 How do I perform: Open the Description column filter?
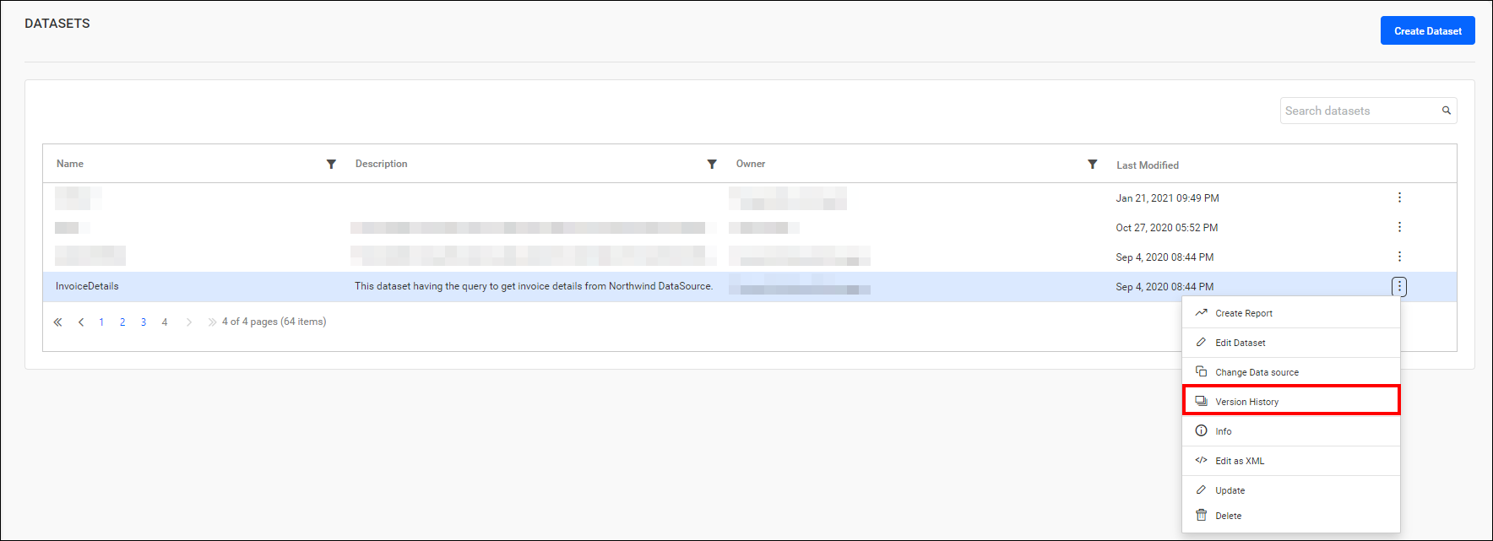(x=712, y=164)
